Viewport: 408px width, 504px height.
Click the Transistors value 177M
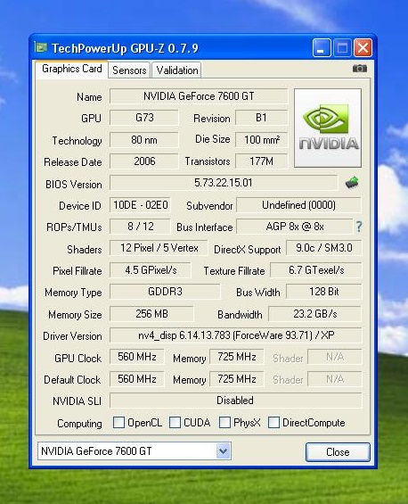(261, 161)
